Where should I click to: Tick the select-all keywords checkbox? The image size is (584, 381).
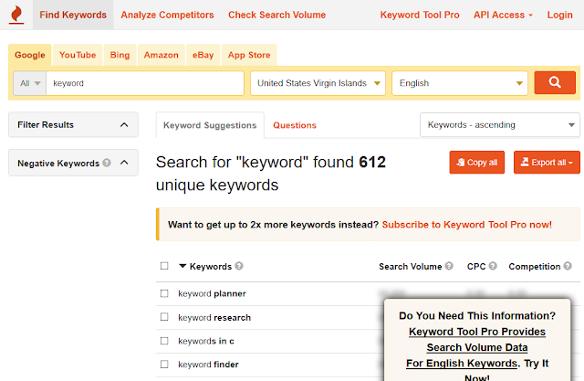[164, 266]
